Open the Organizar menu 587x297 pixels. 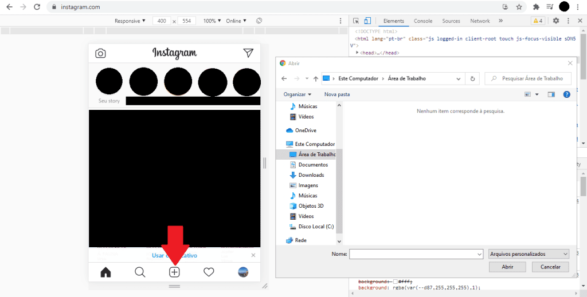pos(298,94)
